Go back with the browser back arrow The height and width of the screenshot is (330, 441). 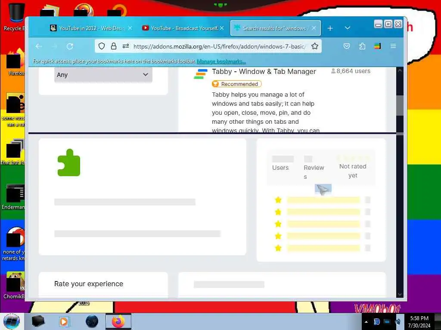click(38, 46)
